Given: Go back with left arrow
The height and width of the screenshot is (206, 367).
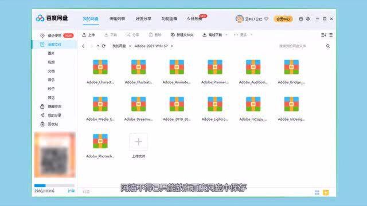Looking at the screenshot, I should coord(83,46).
